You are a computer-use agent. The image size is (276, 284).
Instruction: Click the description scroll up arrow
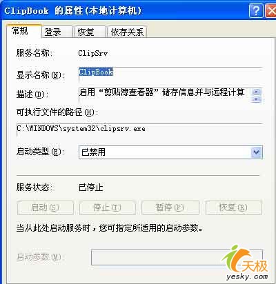(x=256, y=92)
